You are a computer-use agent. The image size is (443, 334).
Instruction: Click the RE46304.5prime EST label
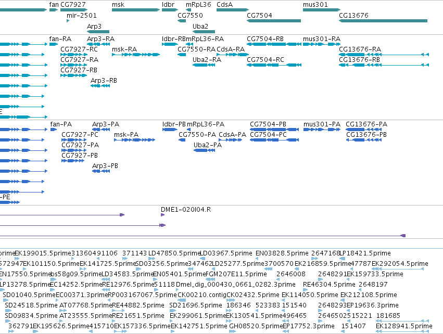[x=329, y=284]
